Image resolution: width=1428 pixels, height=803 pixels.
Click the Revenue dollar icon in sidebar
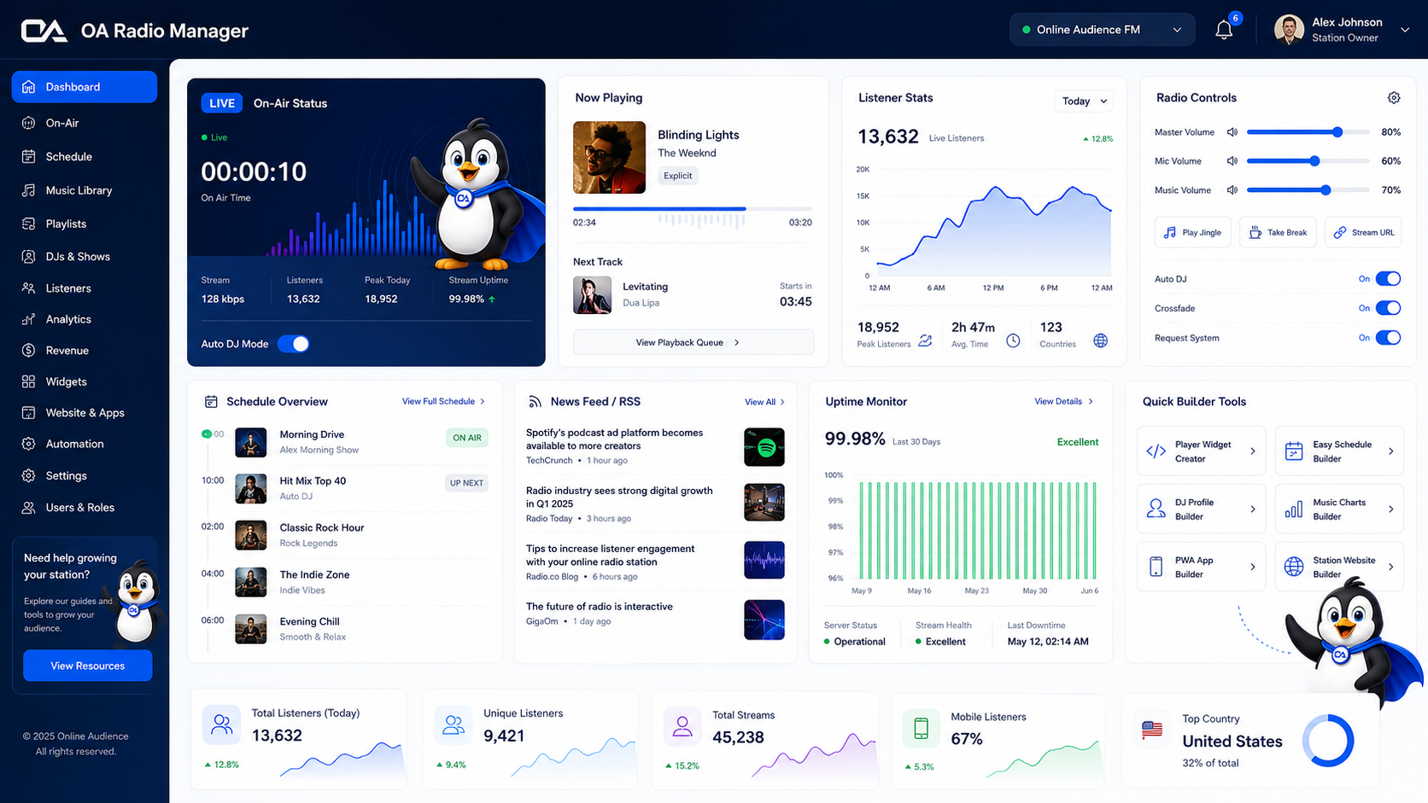pyautogui.click(x=29, y=351)
